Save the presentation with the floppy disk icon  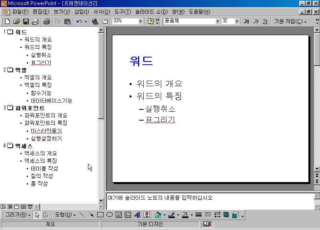pyautogui.click(x=26, y=22)
